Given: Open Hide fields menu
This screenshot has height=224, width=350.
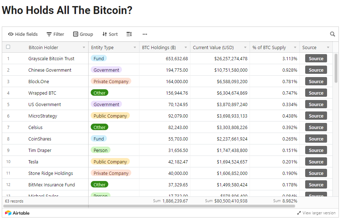Looking at the screenshot, I should coord(23,34).
